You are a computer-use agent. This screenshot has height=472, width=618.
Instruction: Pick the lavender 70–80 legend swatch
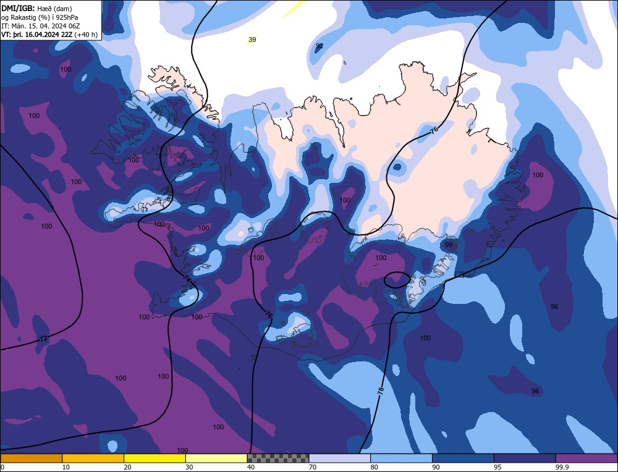[340, 458]
